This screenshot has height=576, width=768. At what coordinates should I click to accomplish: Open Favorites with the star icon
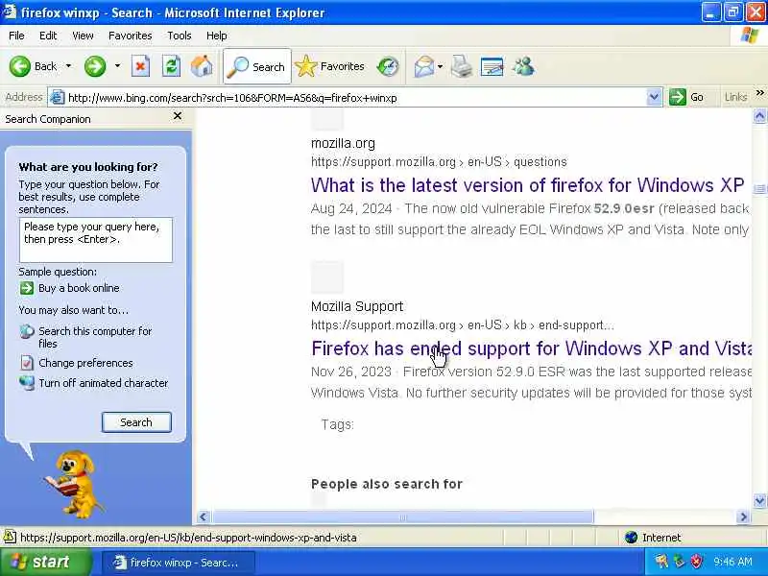point(306,66)
